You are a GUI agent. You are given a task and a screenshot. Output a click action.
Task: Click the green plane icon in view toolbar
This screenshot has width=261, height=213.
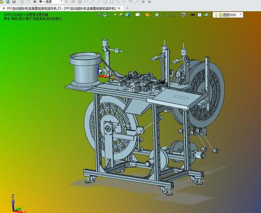click(x=121, y=15)
